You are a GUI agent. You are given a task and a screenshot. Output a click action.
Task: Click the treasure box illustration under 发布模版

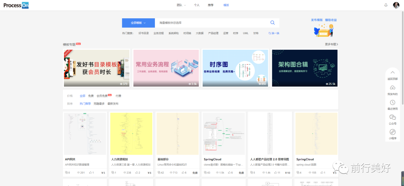point(324,30)
